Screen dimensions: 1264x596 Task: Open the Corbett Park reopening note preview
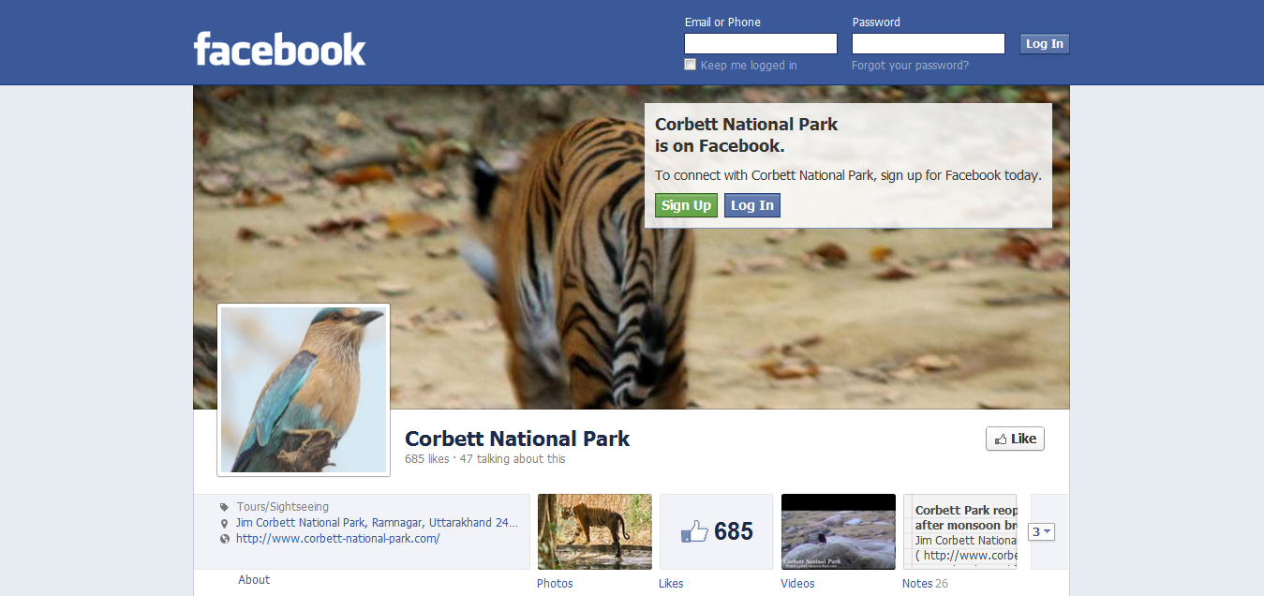click(960, 531)
